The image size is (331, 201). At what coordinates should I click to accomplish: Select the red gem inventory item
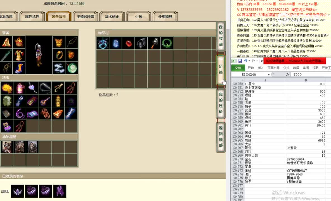[x=128, y=43]
